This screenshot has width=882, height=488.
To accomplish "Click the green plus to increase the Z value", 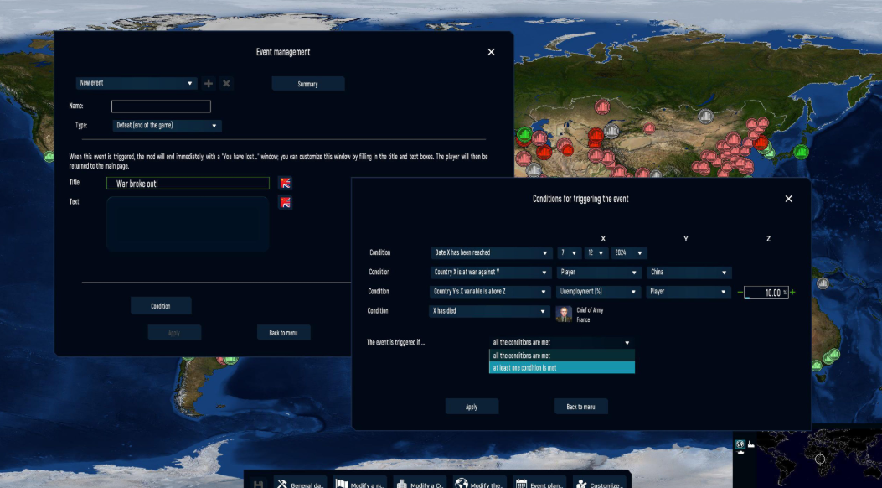I will [x=792, y=293].
